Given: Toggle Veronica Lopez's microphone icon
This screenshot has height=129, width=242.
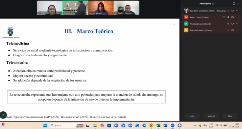Looking at the screenshot, I should (228, 24).
